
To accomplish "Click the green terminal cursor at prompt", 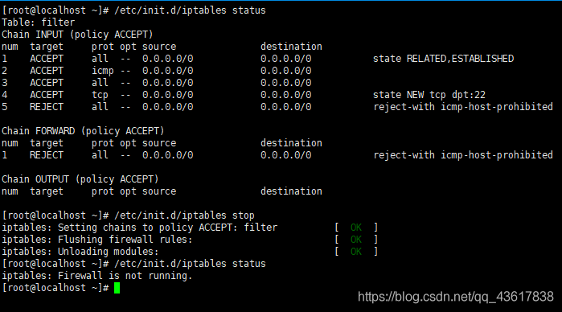I will point(117,288).
